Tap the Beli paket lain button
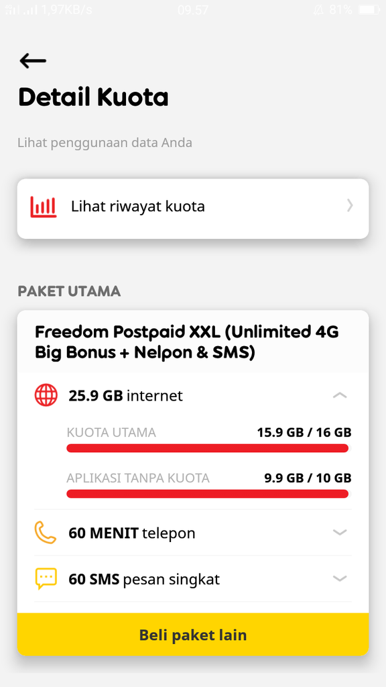Image resolution: width=386 pixels, height=687 pixels. [193, 634]
